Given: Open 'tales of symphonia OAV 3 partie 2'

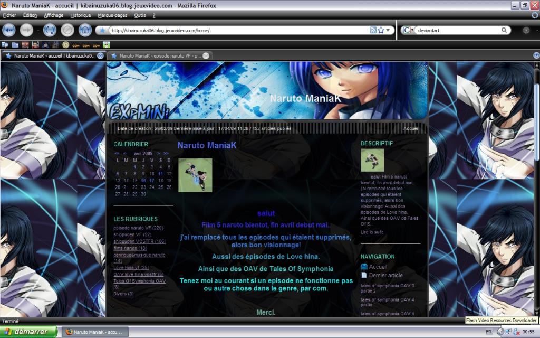Looking at the screenshot, I should tap(388, 288).
